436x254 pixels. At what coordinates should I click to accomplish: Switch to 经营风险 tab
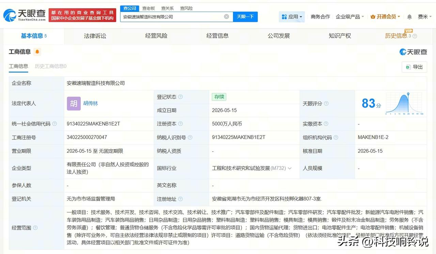tap(156, 36)
